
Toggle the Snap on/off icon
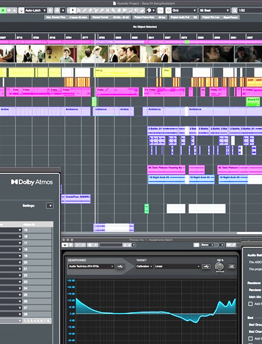tap(169, 11)
